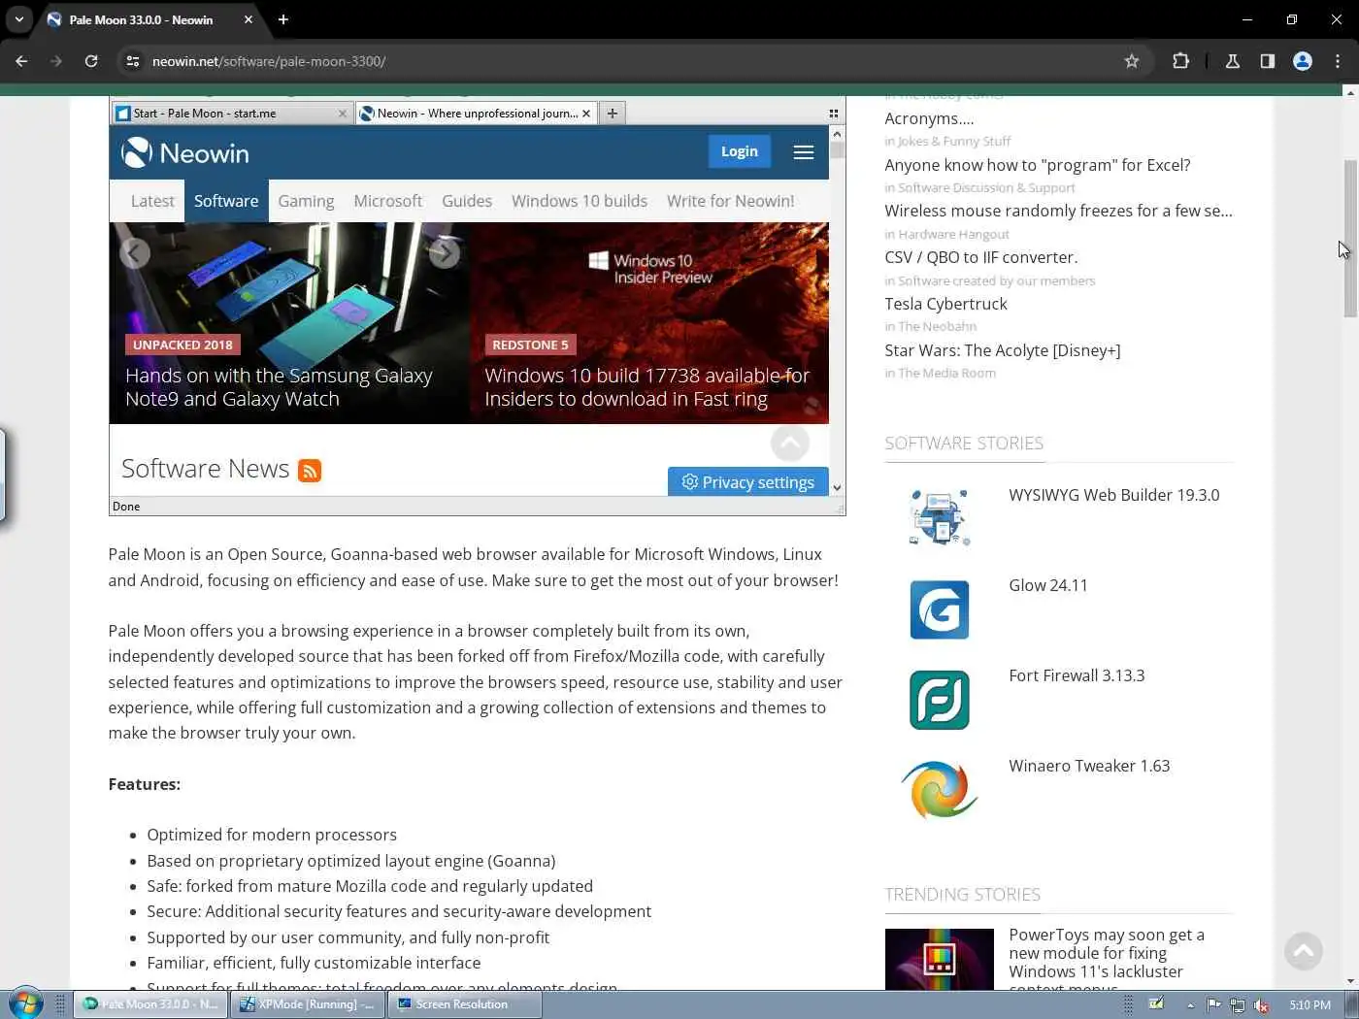This screenshot has width=1359, height=1019.
Task: Click WYSIWYG Web Builder 19.3.0 story
Action: coord(1113,495)
